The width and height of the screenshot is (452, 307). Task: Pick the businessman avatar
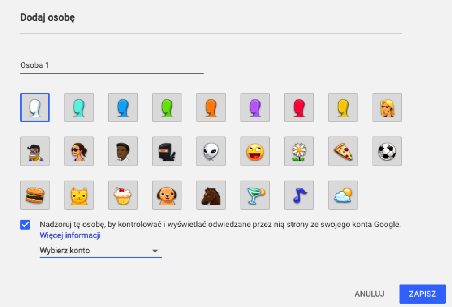coord(123,151)
